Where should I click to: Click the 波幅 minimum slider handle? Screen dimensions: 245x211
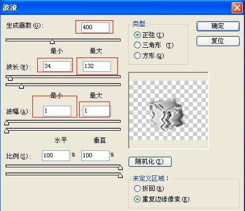(x=7, y=123)
